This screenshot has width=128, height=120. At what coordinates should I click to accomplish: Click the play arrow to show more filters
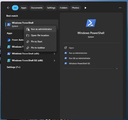[x=85, y=8]
